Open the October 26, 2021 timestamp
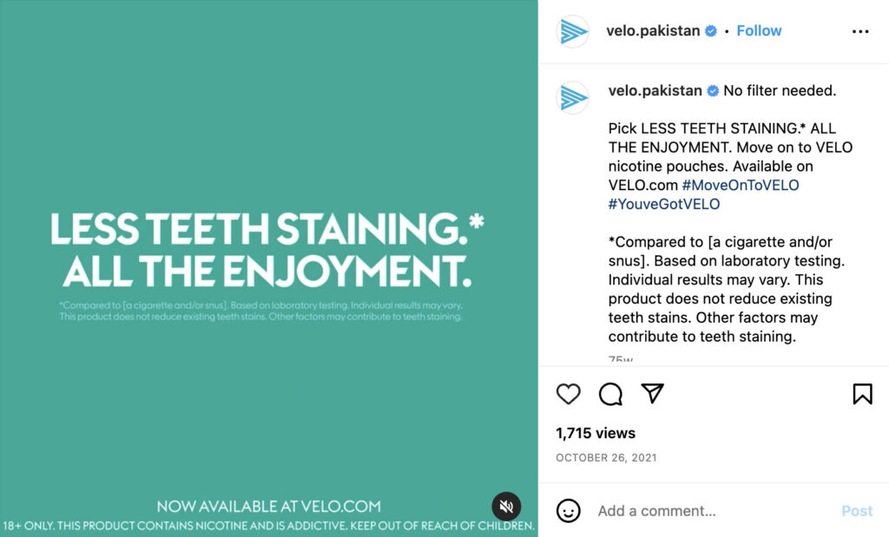Image resolution: width=889 pixels, height=537 pixels. pyautogui.click(x=606, y=458)
